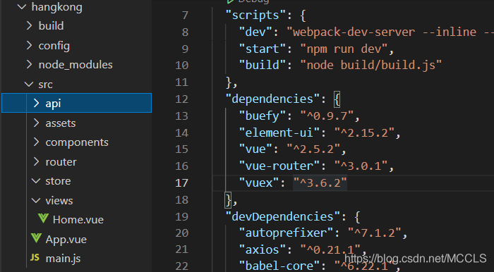Click the "^0.9.7" buefy version

[x=327, y=116]
